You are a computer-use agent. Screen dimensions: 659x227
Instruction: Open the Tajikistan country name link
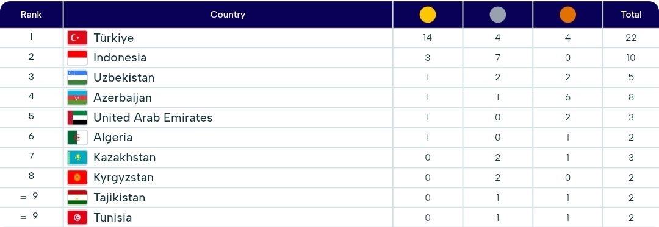point(120,197)
